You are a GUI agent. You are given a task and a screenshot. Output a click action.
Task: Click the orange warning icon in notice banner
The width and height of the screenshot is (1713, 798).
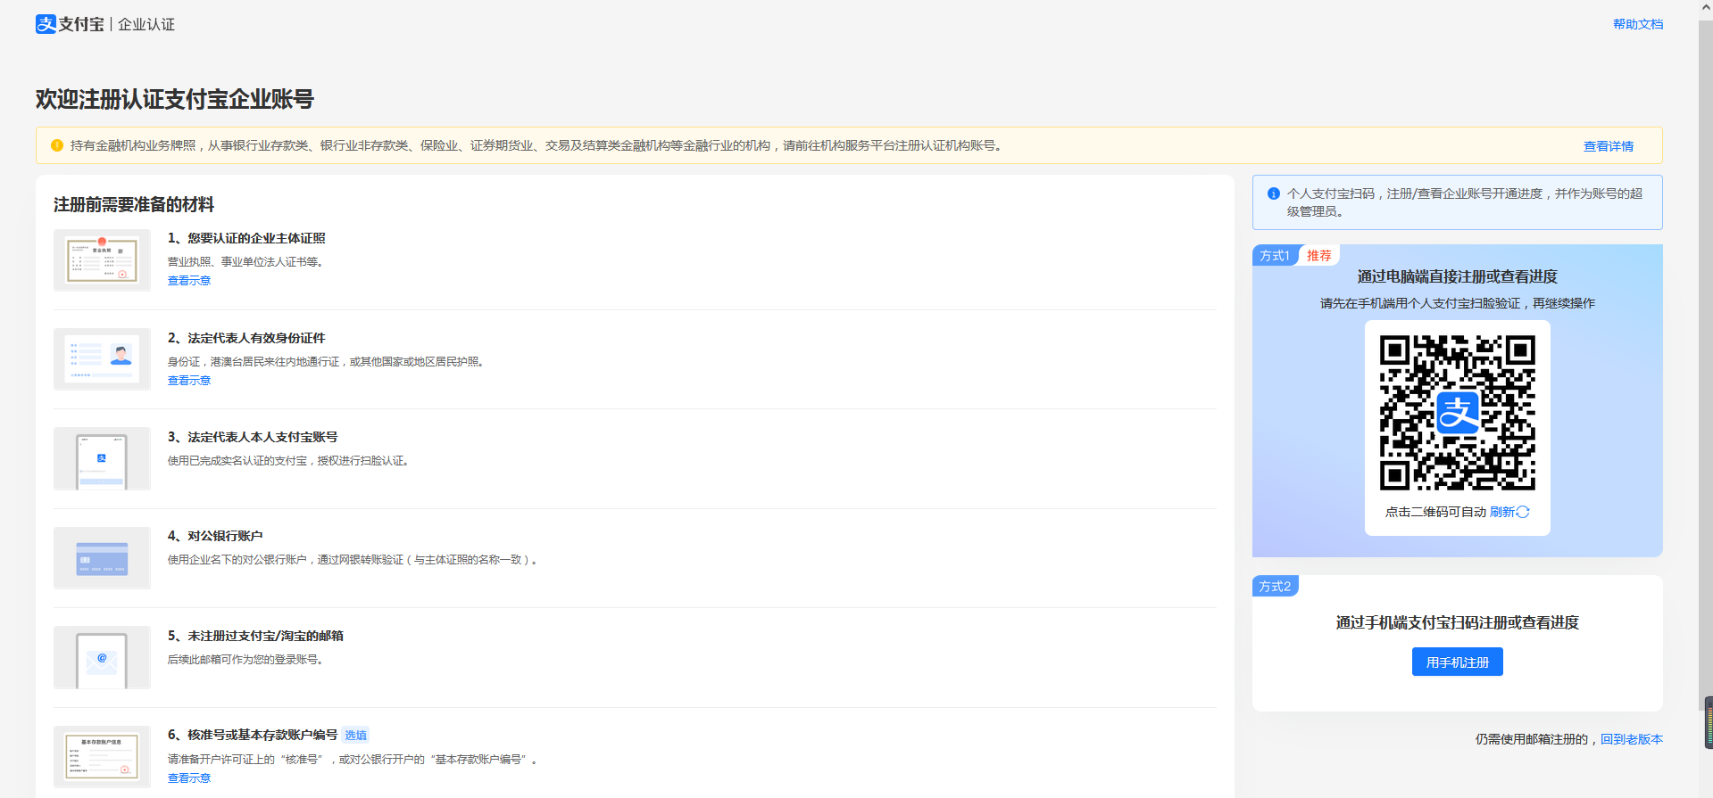(57, 145)
